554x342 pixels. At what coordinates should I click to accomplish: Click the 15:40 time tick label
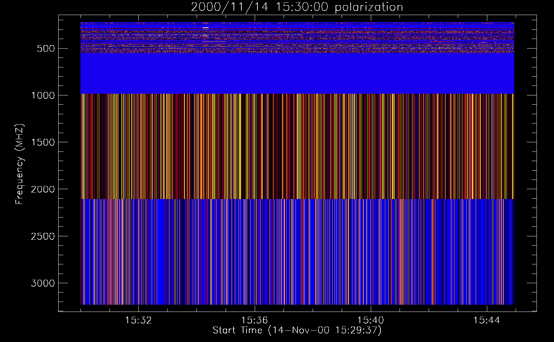point(370,320)
